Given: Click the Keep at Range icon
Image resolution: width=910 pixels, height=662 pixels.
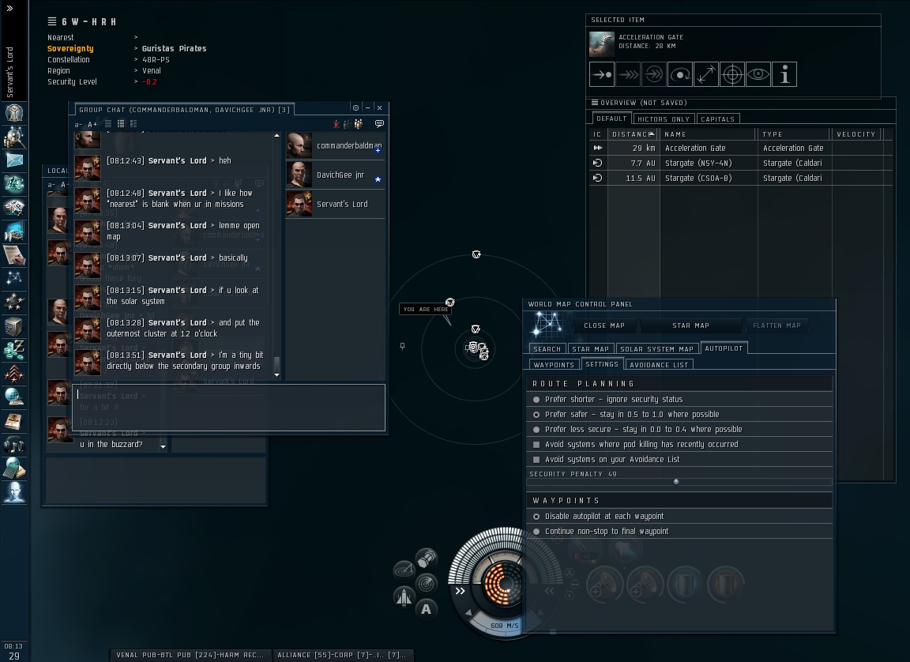Looking at the screenshot, I should coord(706,74).
